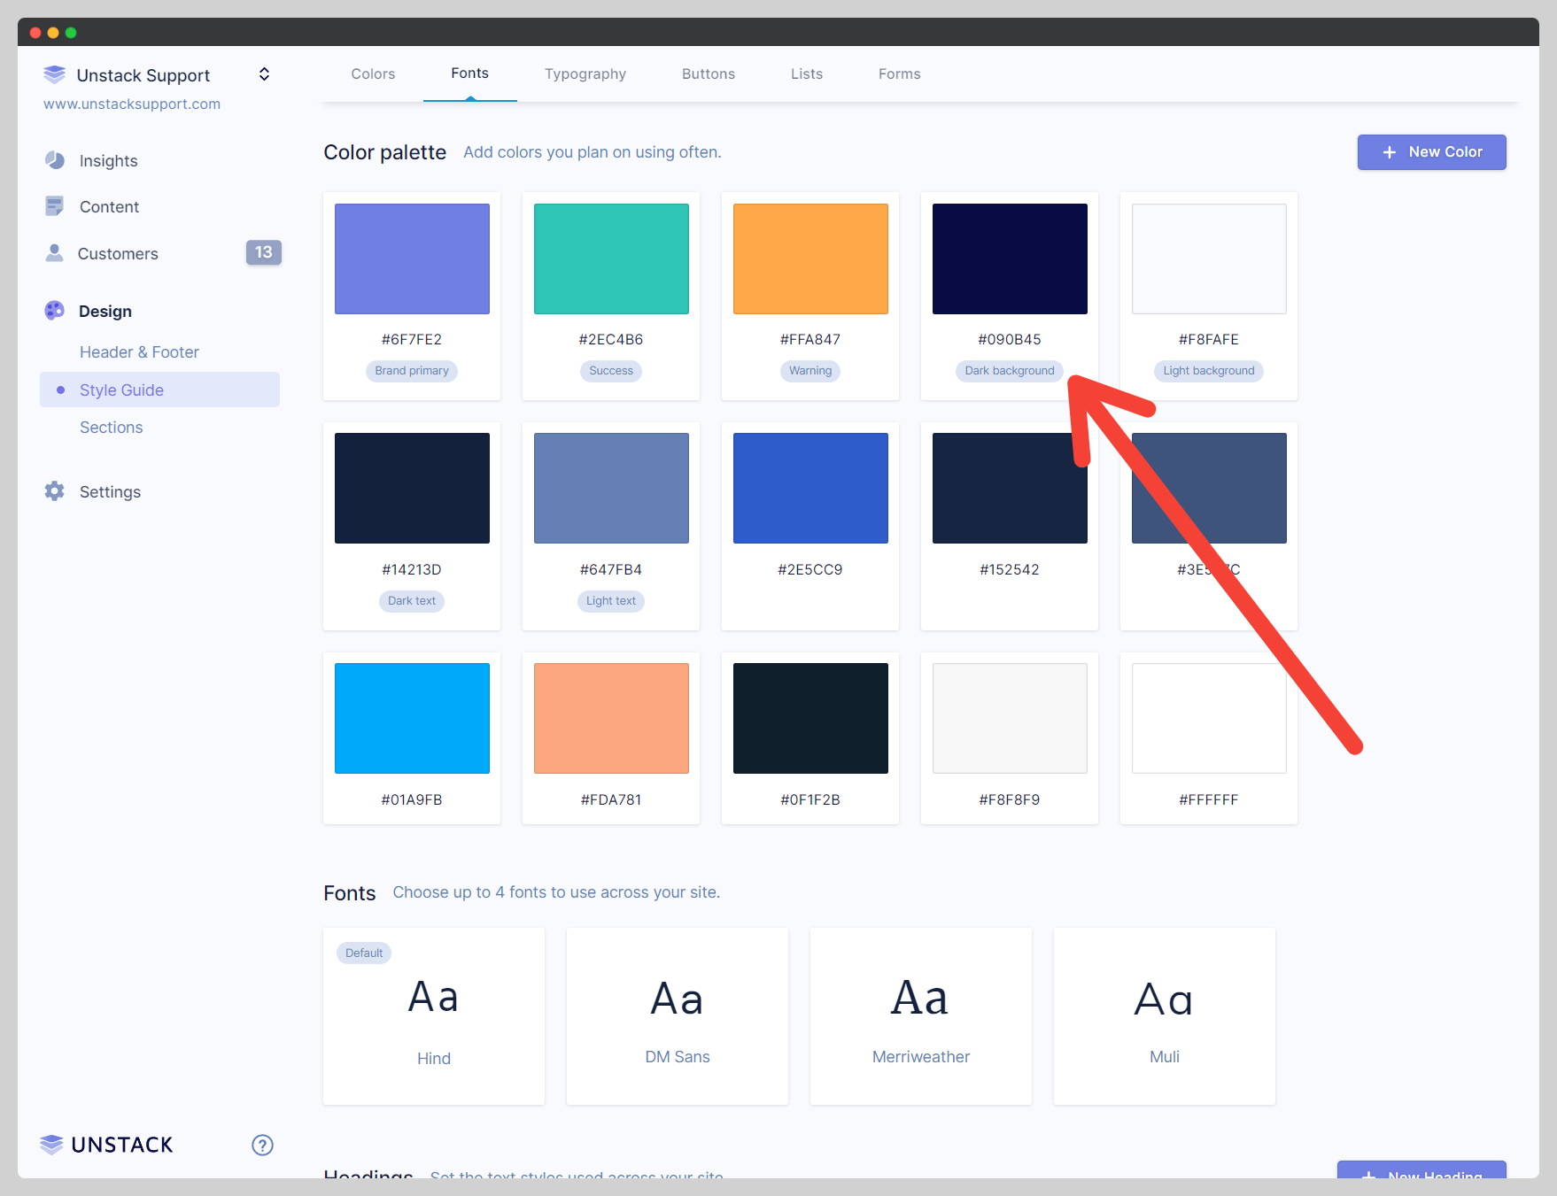Select the Content pages icon
This screenshot has height=1196, width=1557.
[x=54, y=205]
